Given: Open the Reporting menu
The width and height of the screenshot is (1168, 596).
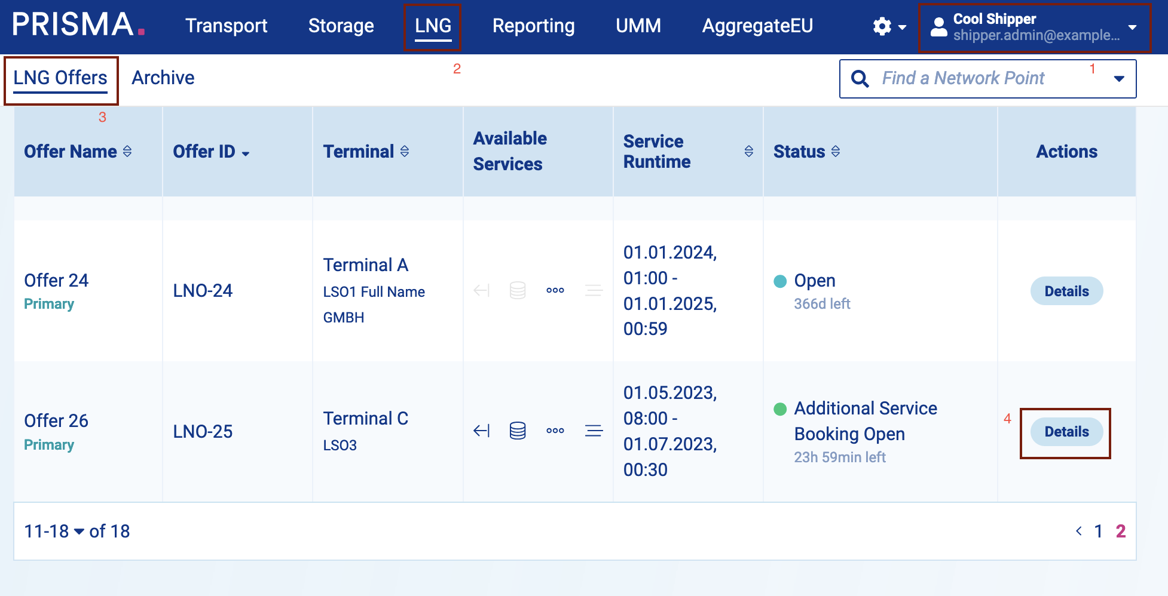Looking at the screenshot, I should click(x=533, y=26).
